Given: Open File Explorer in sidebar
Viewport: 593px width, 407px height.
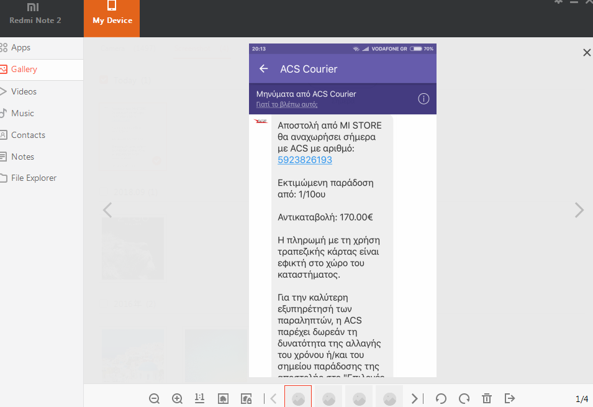Looking at the screenshot, I should pyautogui.click(x=34, y=178).
